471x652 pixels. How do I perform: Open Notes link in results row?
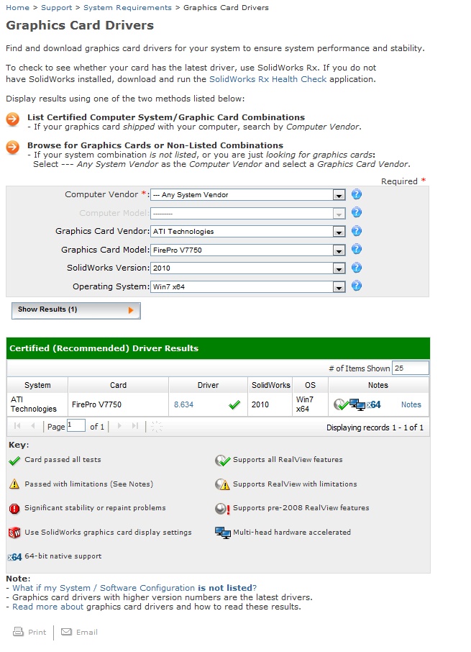[x=411, y=404]
